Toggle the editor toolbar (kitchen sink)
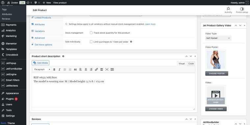 (112, 69)
